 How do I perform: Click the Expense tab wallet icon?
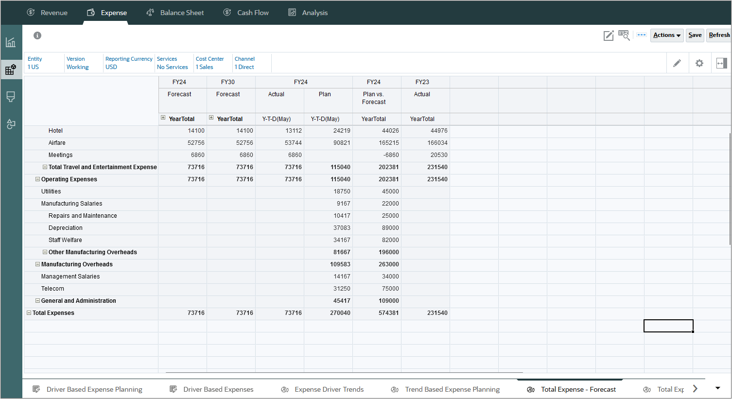91,13
